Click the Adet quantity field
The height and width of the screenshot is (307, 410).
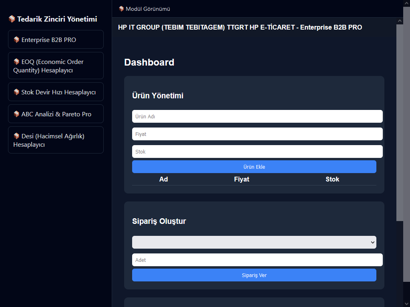point(257,260)
